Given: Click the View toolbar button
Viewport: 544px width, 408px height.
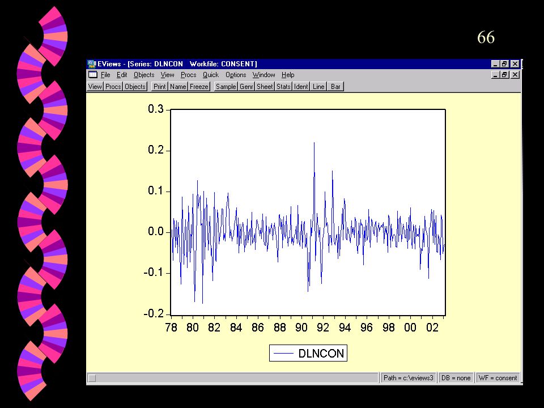Looking at the screenshot, I should (x=95, y=86).
